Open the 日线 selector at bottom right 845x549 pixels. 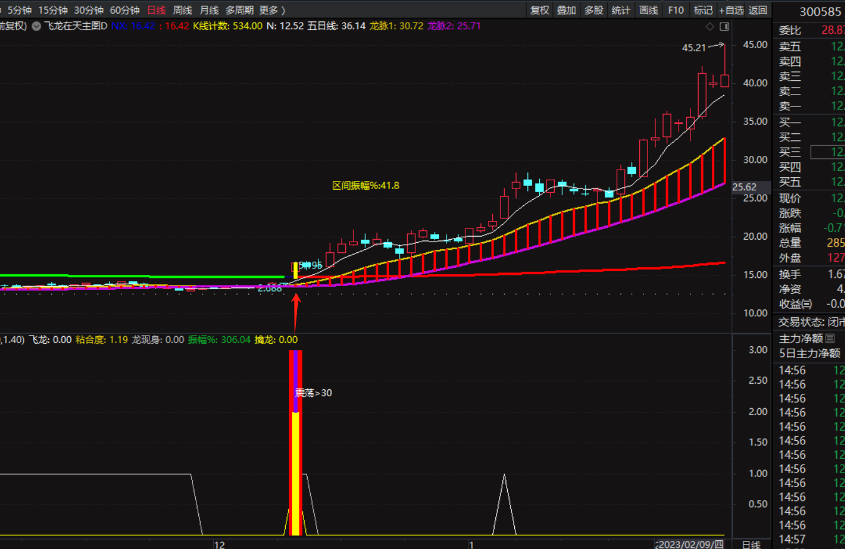coord(751,544)
